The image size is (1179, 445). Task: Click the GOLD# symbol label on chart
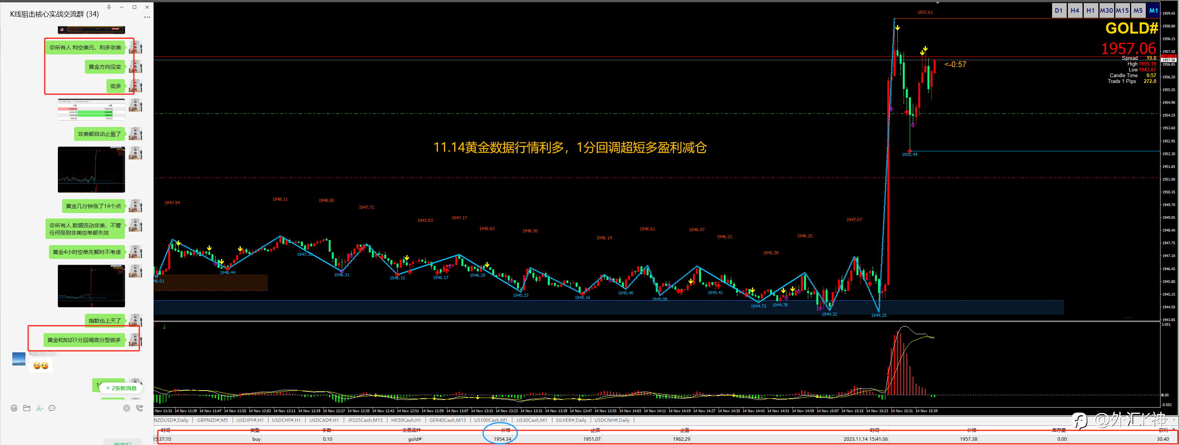pyautogui.click(x=1132, y=29)
